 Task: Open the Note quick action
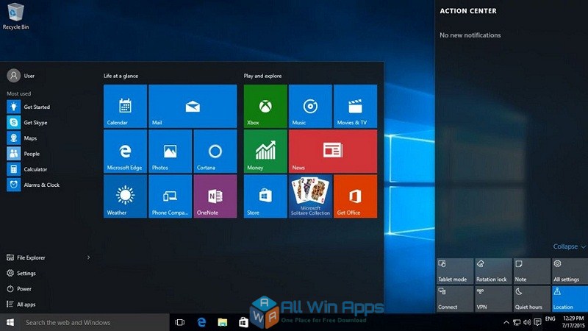531,271
